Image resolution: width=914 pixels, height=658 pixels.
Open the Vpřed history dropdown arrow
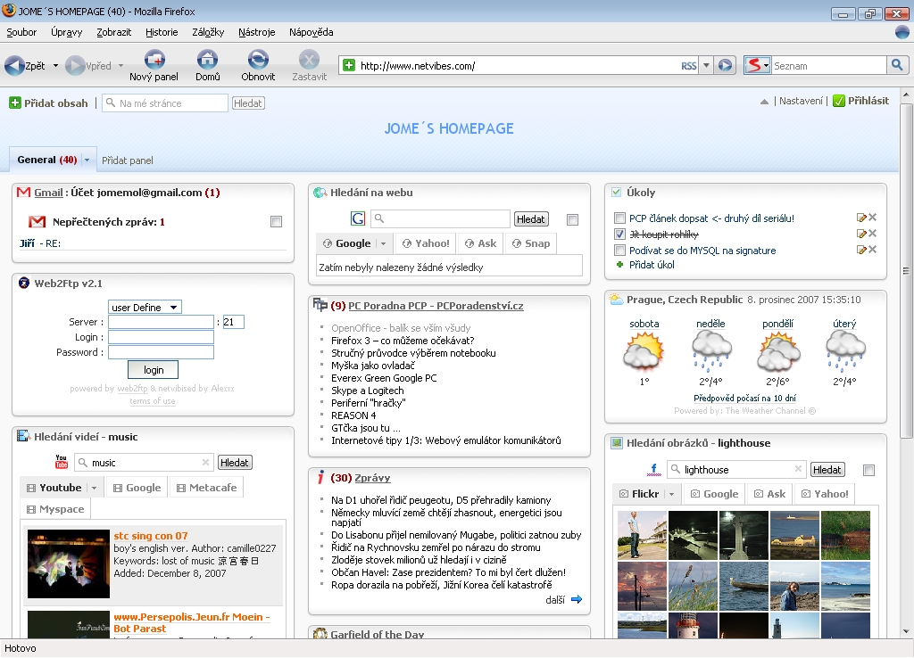tap(120, 66)
